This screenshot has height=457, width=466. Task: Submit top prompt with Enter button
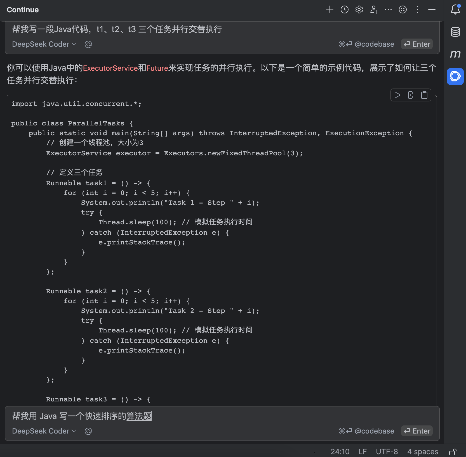coord(417,44)
